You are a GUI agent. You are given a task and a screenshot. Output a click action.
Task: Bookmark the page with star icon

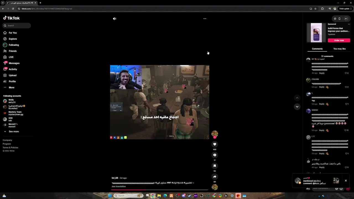point(315,9)
